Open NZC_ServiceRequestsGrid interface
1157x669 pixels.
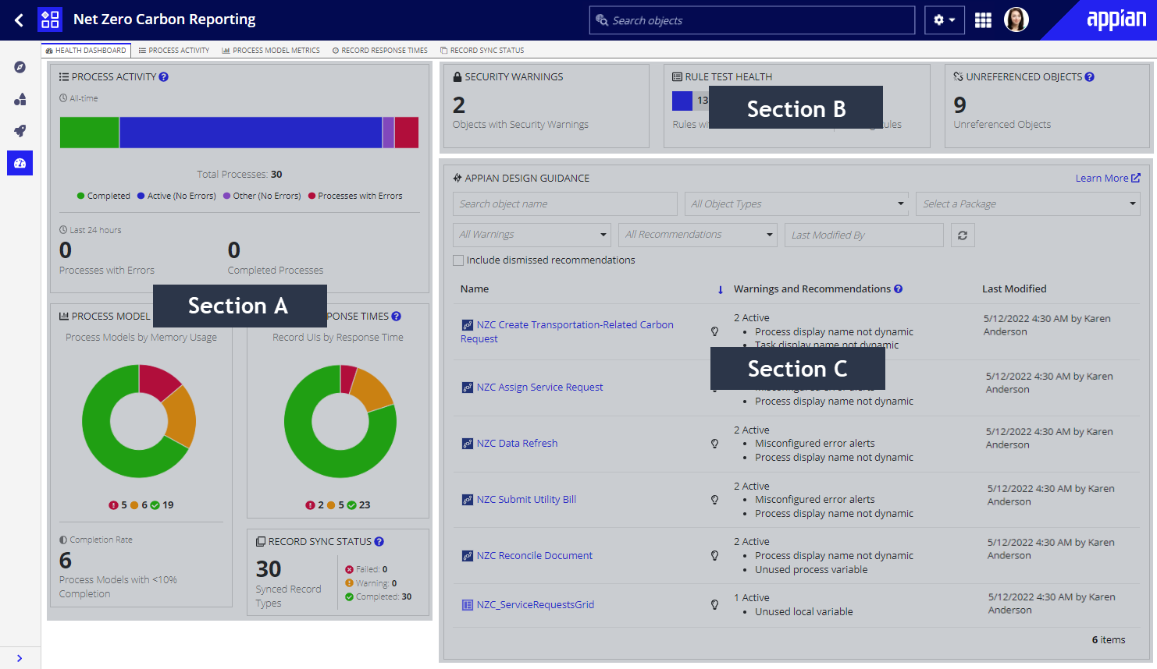(x=535, y=604)
